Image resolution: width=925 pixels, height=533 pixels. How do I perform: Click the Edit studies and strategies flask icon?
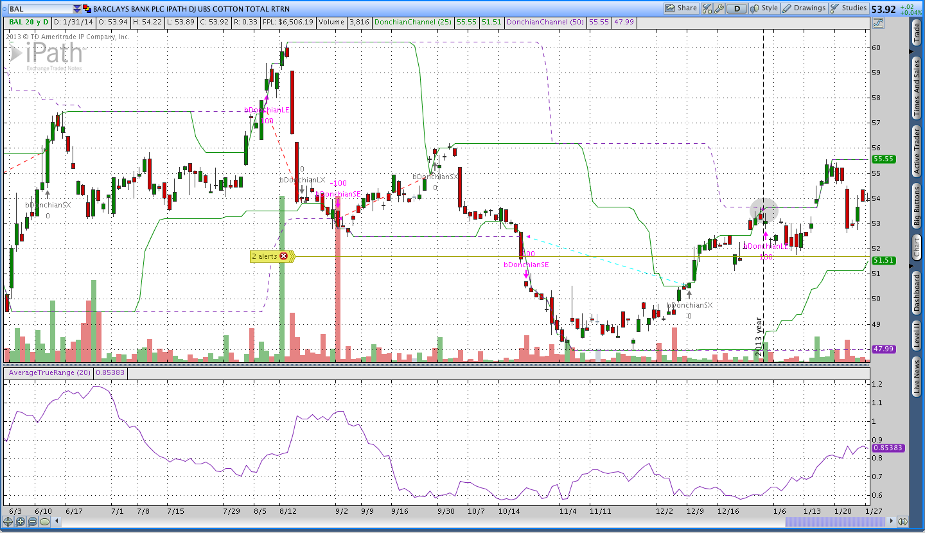707,8
